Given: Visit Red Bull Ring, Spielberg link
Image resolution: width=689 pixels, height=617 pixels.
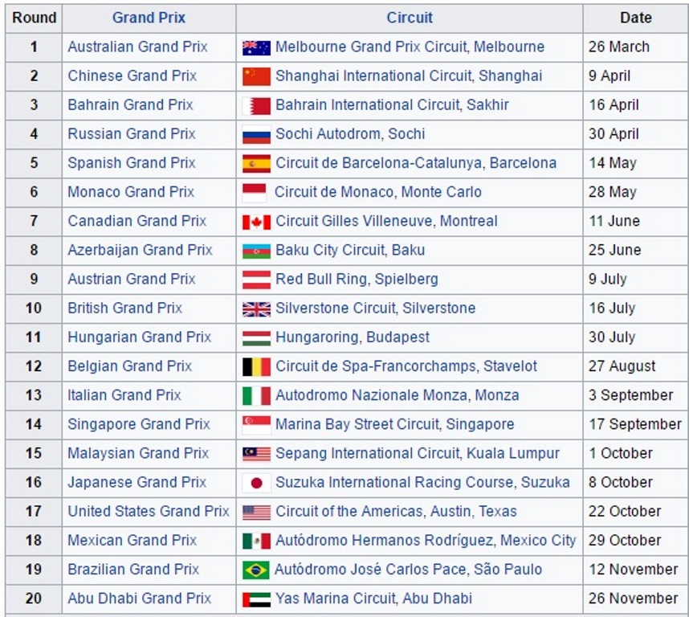Looking at the screenshot, I should click(x=357, y=279).
